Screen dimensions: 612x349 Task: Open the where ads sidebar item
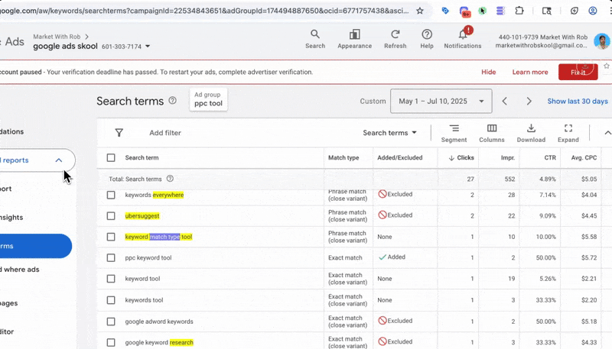click(x=20, y=269)
